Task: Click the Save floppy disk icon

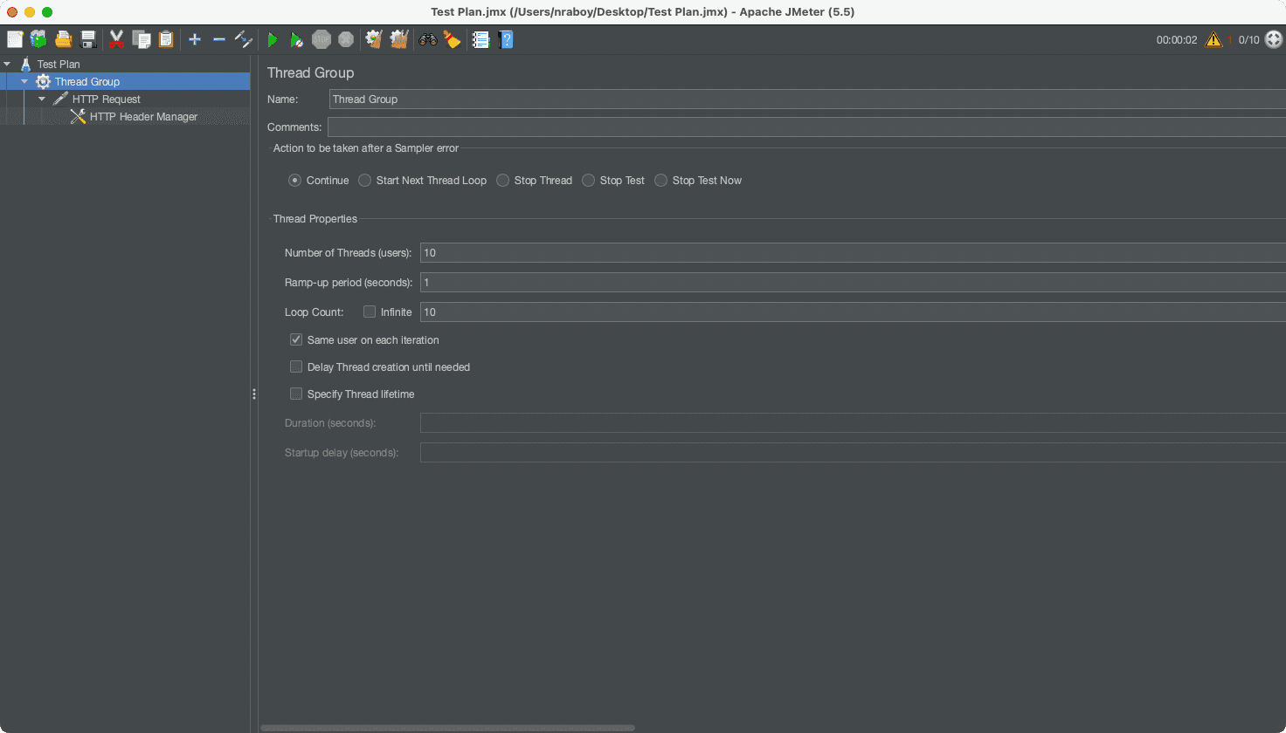Action: pos(88,39)
